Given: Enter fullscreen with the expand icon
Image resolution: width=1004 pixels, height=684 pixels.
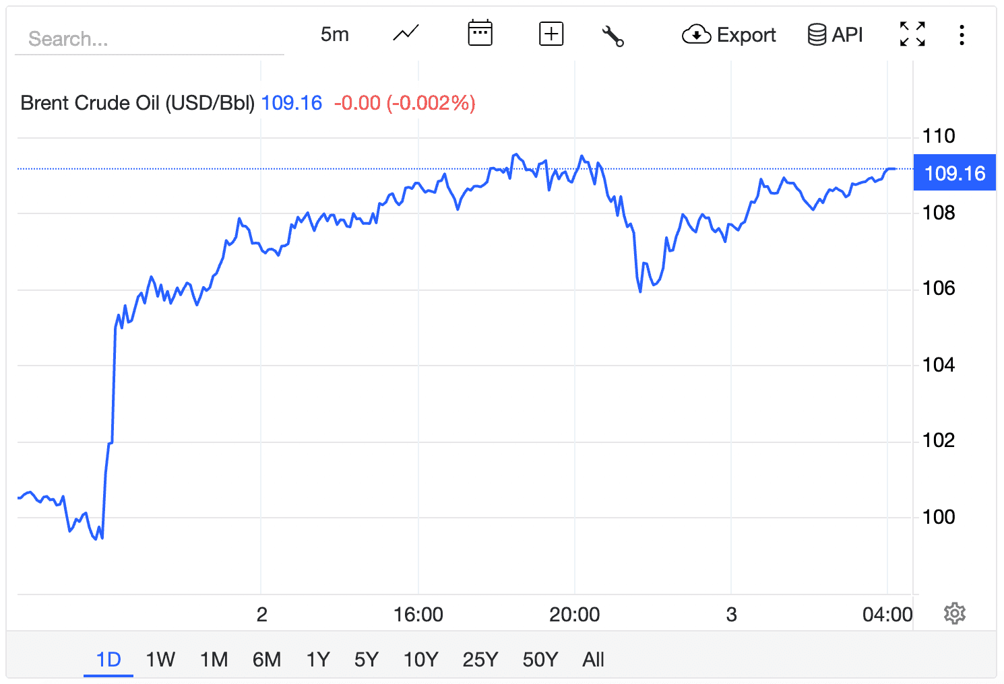Looking at the screenshot, I should click(x=912, y=34).
